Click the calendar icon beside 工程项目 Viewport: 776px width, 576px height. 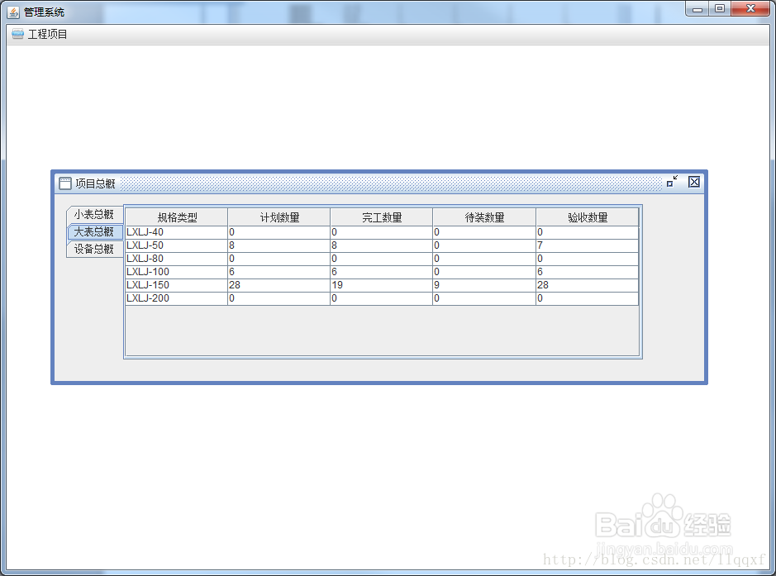tap(17, 34)
